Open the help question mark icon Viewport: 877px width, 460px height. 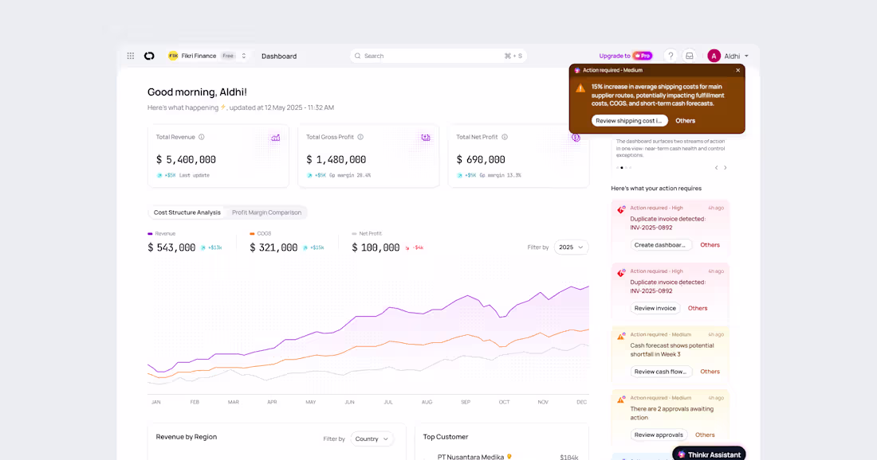coord(670,56)
